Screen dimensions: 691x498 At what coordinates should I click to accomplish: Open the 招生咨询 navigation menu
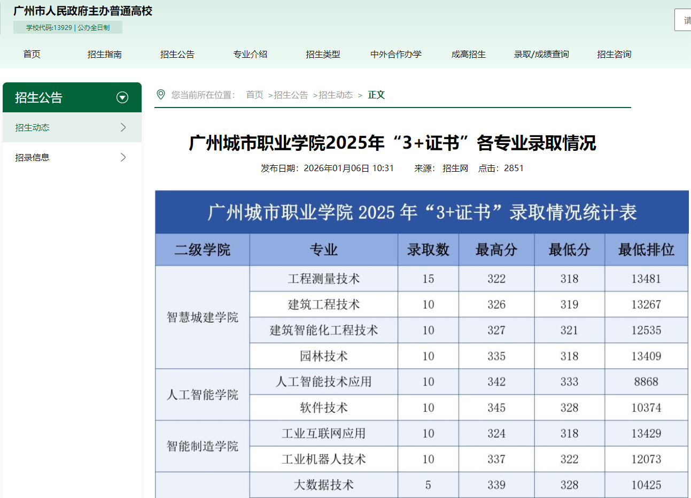tap(614, 54)
